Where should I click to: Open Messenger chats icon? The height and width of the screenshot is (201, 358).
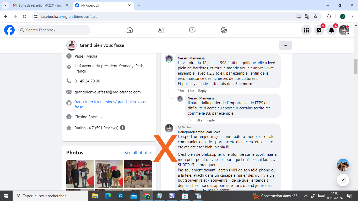(319, 30)
